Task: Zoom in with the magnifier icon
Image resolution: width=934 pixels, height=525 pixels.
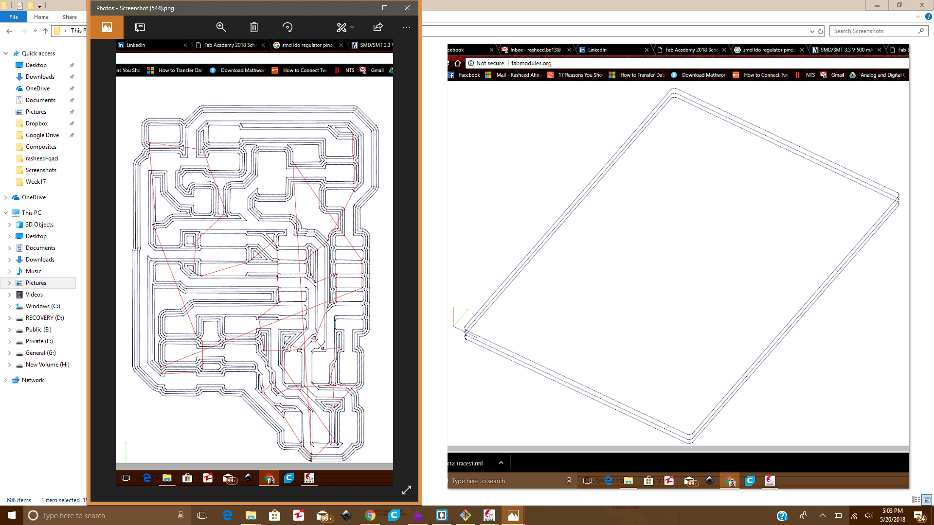Action: 221,27
